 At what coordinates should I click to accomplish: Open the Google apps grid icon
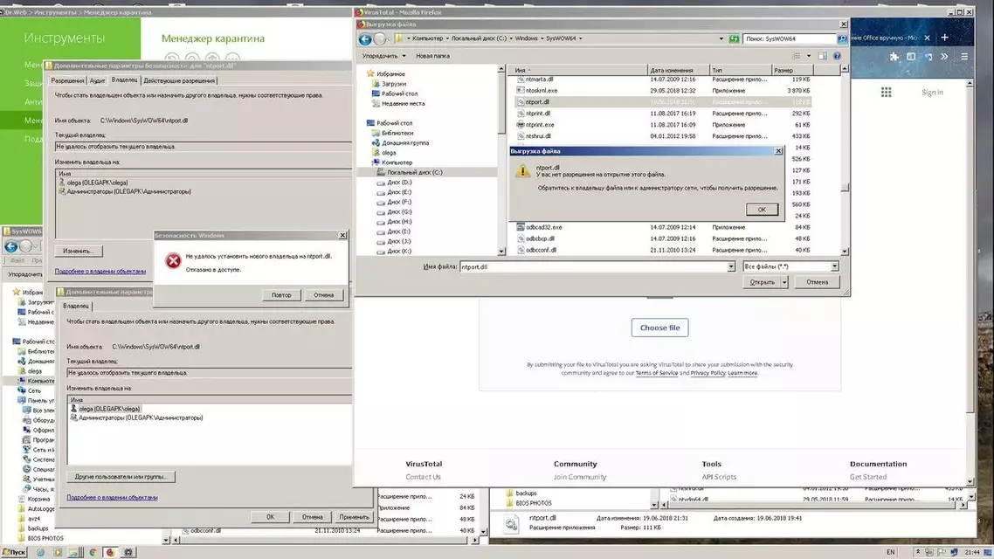pos(887,93)
